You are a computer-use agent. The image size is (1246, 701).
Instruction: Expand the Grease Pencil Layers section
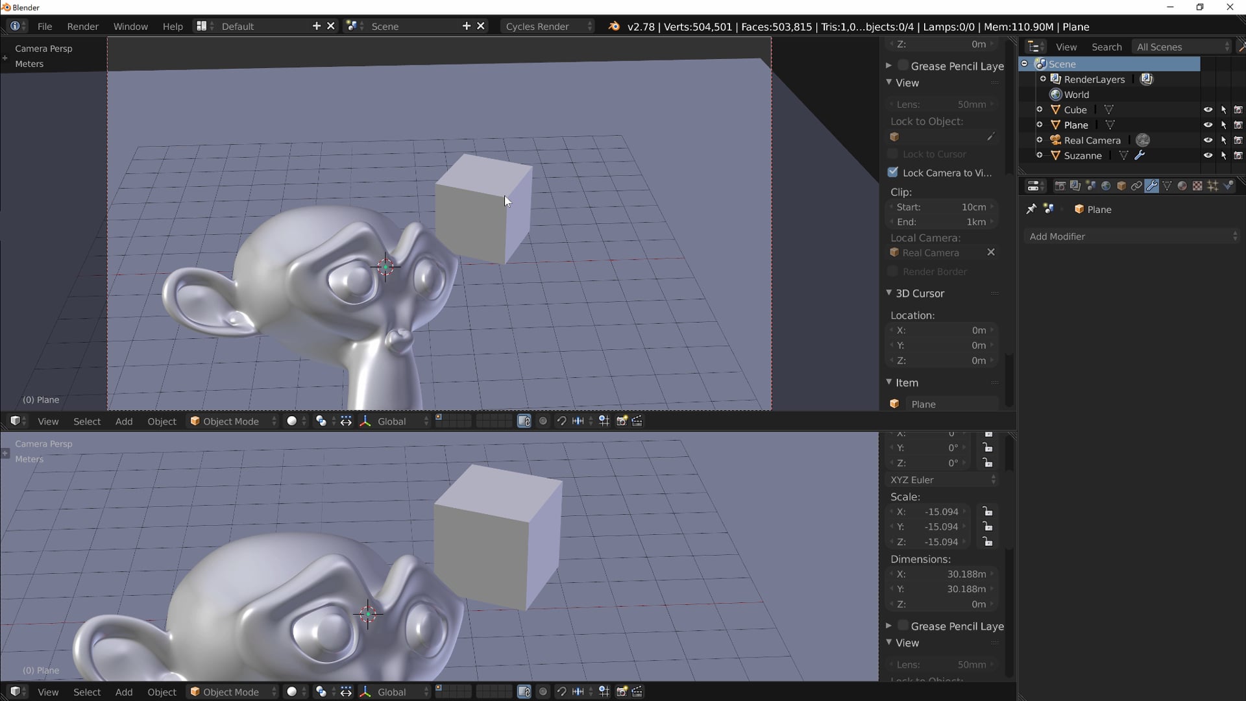[x=889, y=65]
